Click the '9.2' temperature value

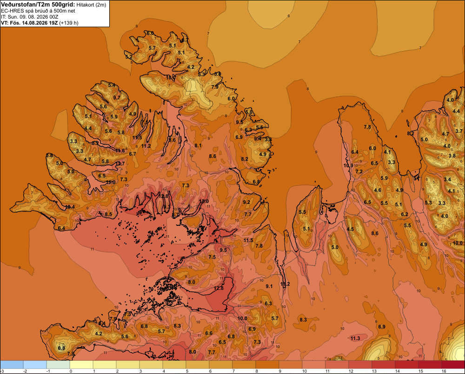(x=246, y=202)
